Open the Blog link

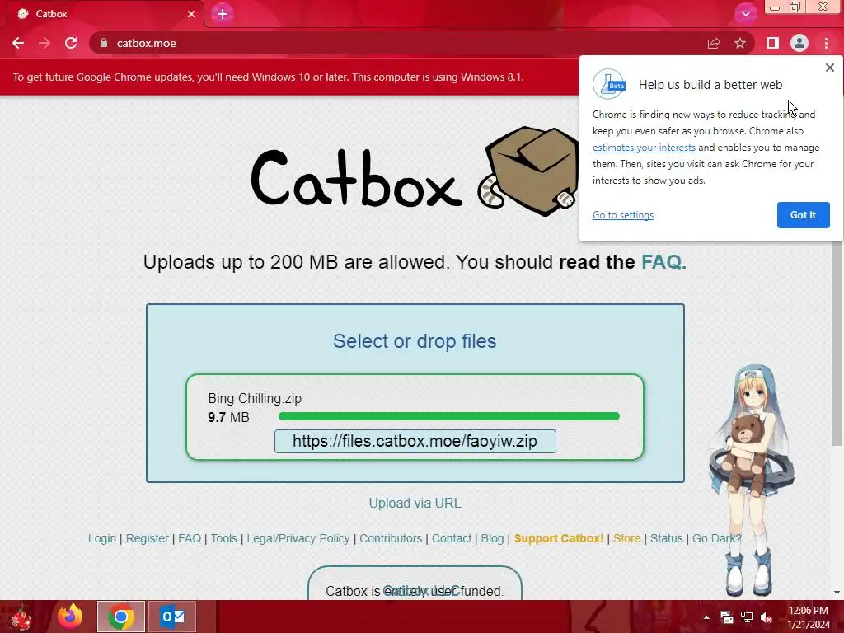tap(493, 538)
